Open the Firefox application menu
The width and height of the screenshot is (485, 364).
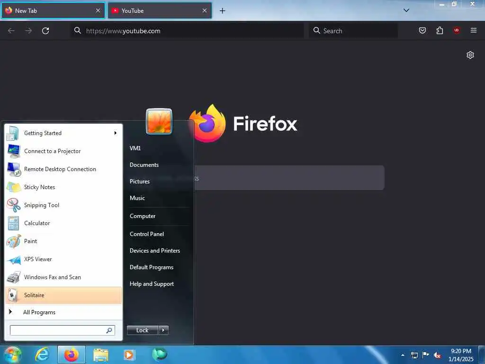(474, 30)
